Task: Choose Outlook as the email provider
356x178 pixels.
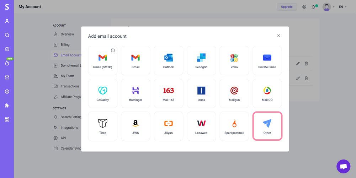Action: point(168,60)
